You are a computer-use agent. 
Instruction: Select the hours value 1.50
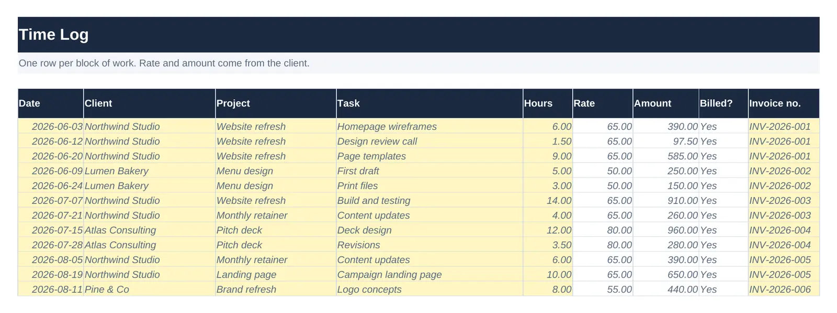pos(548,141)
